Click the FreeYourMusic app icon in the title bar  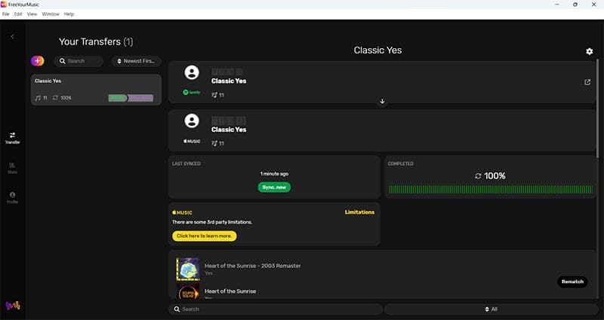4,5
